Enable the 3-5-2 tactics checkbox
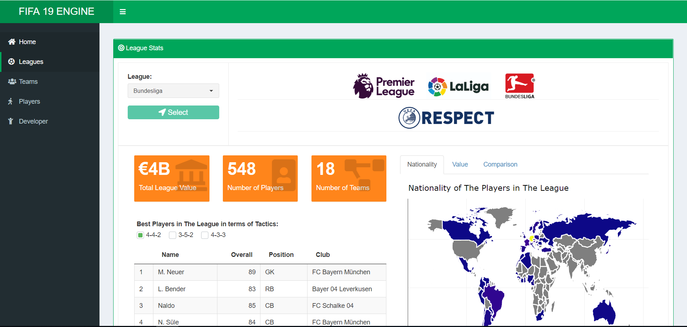This screenshot has height=327, width=687. [x=173, y=235]
